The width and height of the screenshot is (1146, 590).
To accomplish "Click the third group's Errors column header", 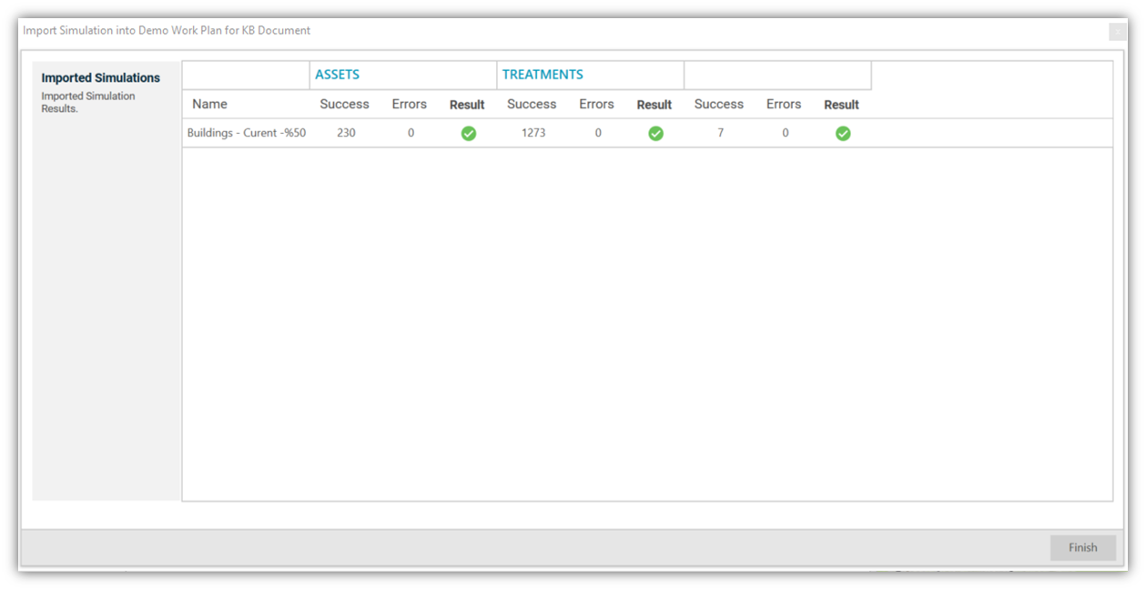I will click(784, 104).
